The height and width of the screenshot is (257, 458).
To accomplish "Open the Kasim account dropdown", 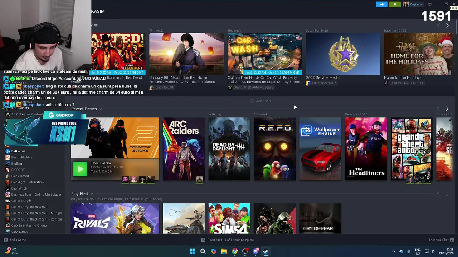I will (x=415, y=4).
